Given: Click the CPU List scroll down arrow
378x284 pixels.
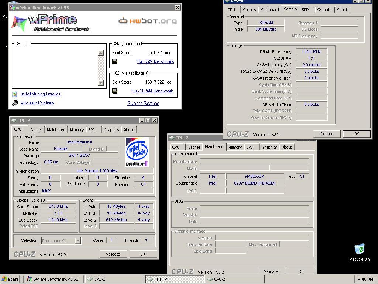Looking at the screenshot, I should 101,82.
